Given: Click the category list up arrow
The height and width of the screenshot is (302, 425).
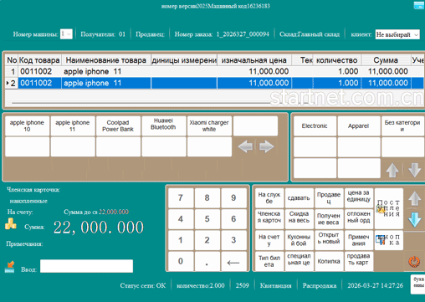Looking at the screenshot, I should tap(392, 170).
